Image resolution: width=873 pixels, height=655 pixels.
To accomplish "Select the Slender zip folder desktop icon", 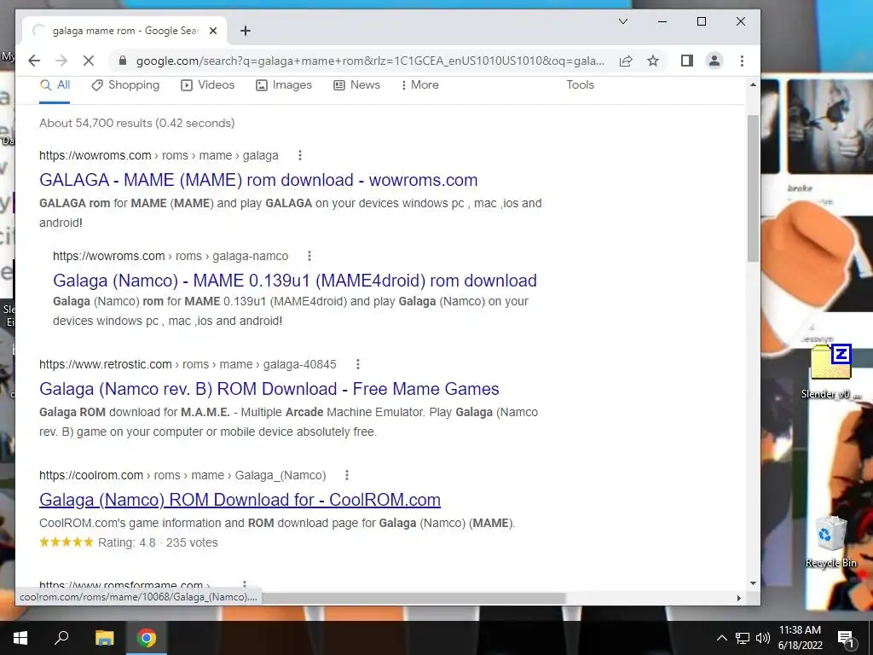I will 830,372.
